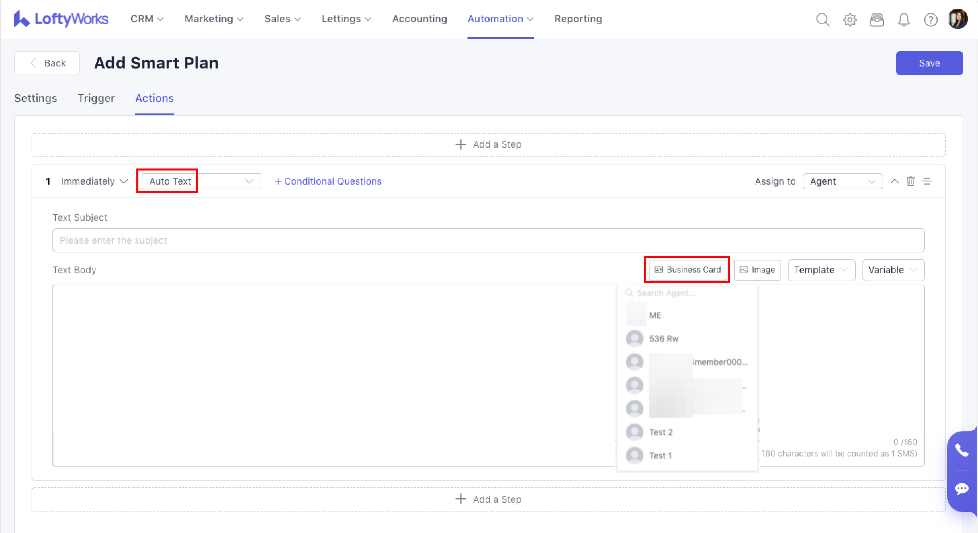
Task: Expand the Variable dropdown
Action: coord(893,270)
